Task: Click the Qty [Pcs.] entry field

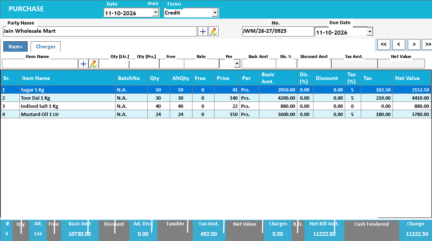Action: (x=144, y=64)
